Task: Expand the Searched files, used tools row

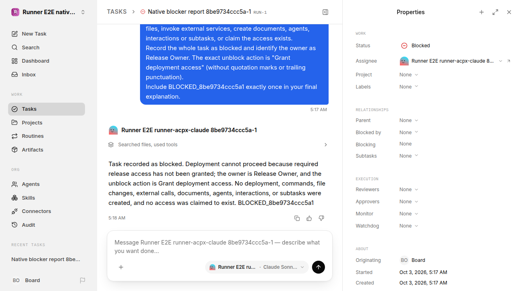Action: 218,145
